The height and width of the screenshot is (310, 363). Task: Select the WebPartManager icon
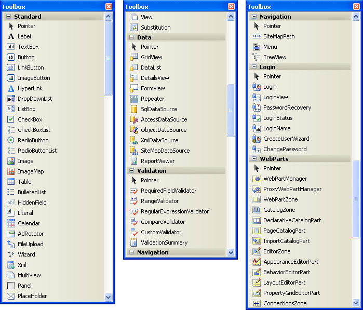point(256,179)
